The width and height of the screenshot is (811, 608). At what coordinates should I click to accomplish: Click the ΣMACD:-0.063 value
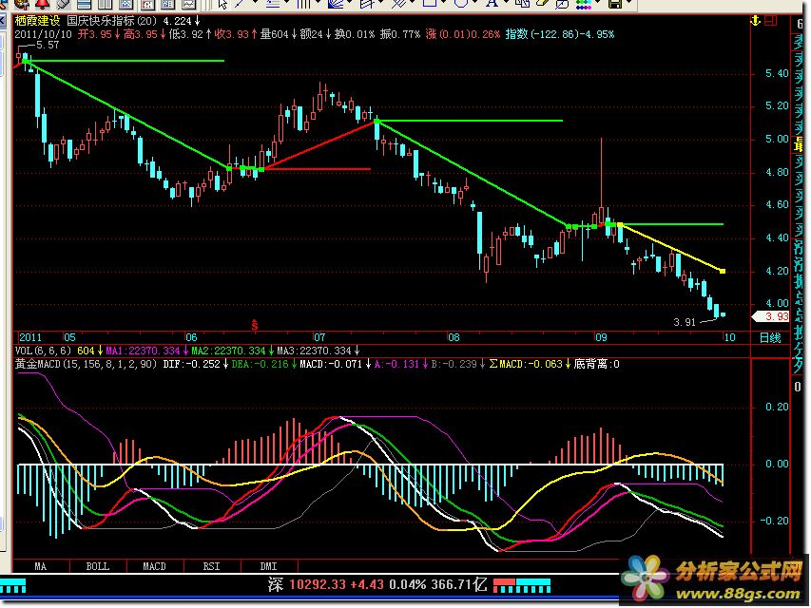pos(526,365)
